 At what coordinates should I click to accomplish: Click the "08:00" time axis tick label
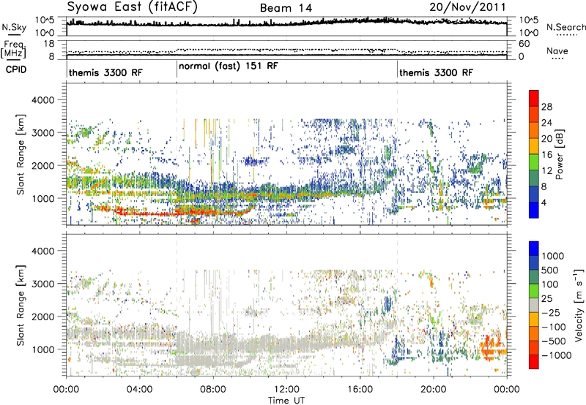tap(213, 390)
